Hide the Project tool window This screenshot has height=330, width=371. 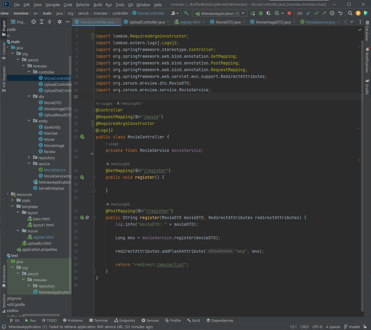(x=67, y=22)
